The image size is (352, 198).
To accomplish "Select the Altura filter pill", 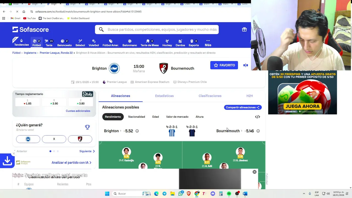I will point(199,117).
